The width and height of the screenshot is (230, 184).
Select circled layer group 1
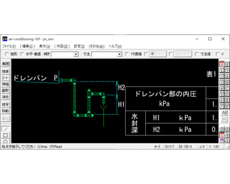[222, 136]
